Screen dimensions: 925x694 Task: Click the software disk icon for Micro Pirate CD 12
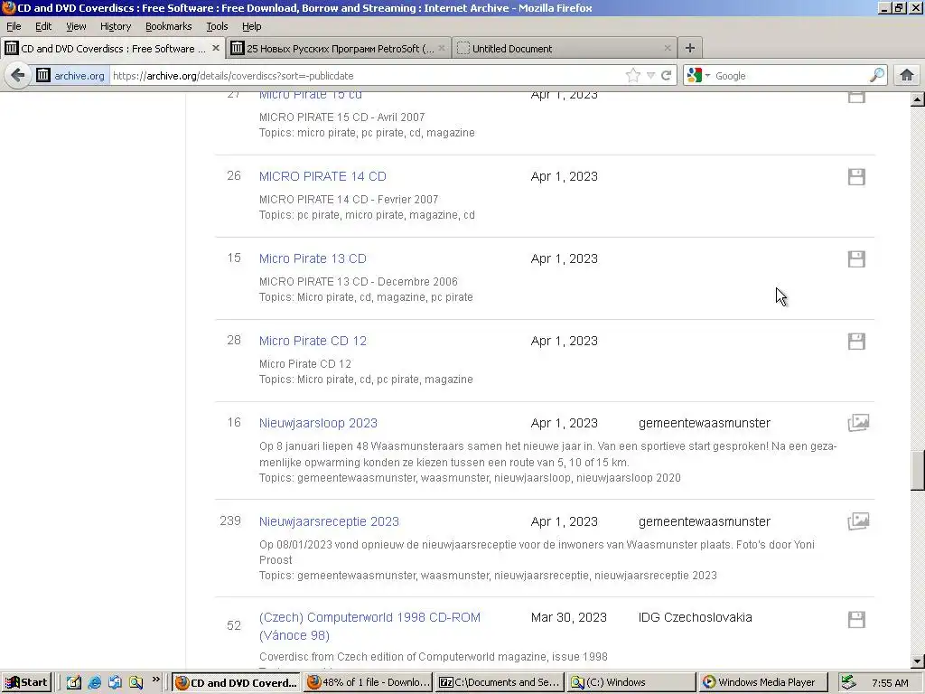[856, 341]
